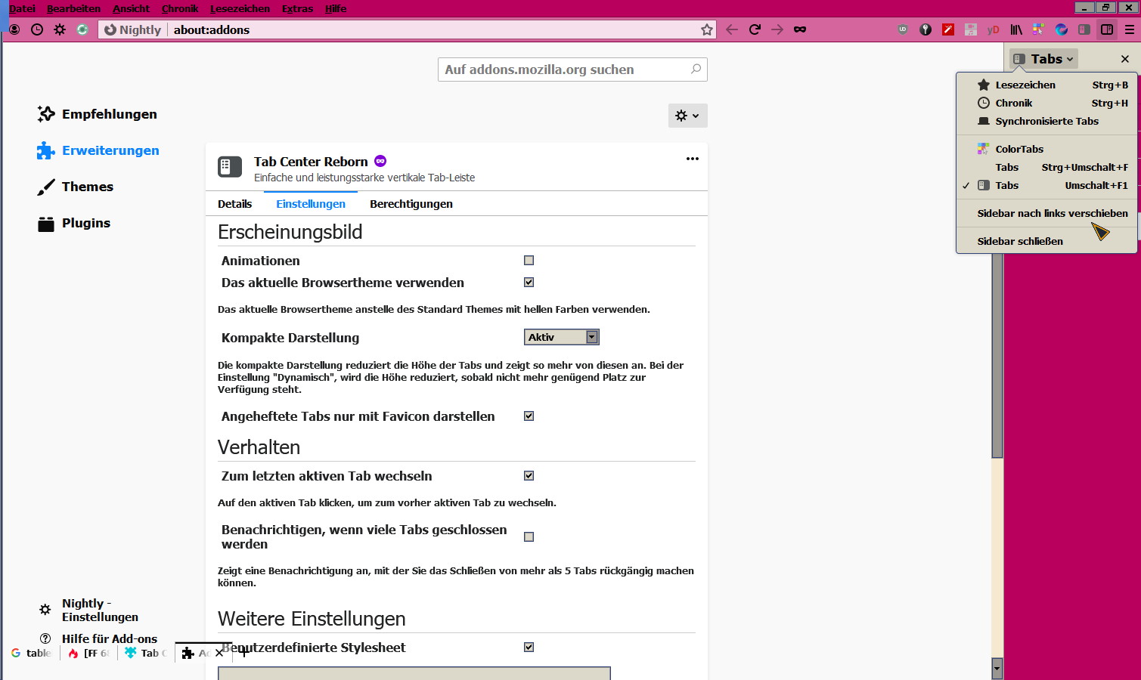Click the Tabs sidebar switcher header
This screenshot has width=1141, height=680.
[1043, 59]
